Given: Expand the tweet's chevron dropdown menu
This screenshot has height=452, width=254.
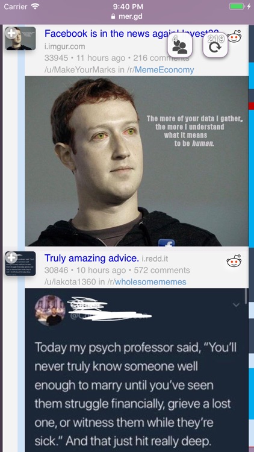Looking at the screenshot, I should [236, 305].
